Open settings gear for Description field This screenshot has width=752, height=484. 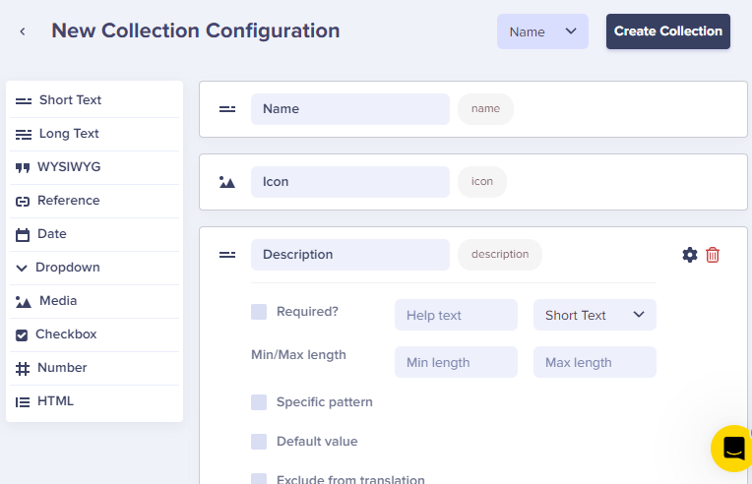(690, 255)
